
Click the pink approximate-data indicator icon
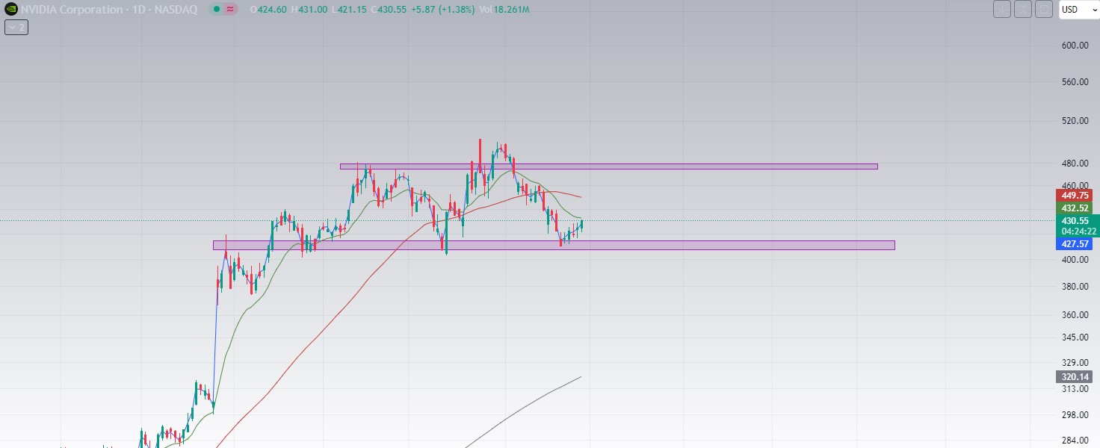232,10
